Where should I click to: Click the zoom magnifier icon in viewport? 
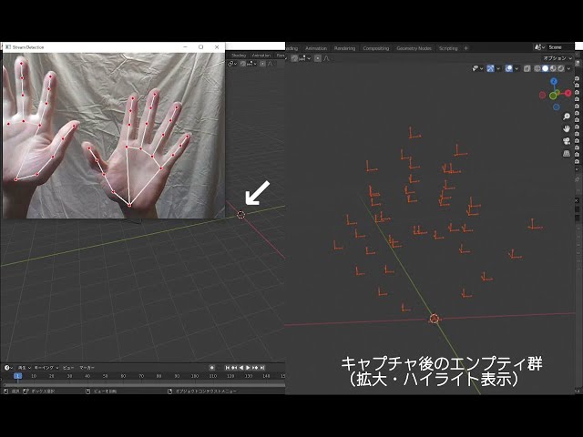pos(567,117)
